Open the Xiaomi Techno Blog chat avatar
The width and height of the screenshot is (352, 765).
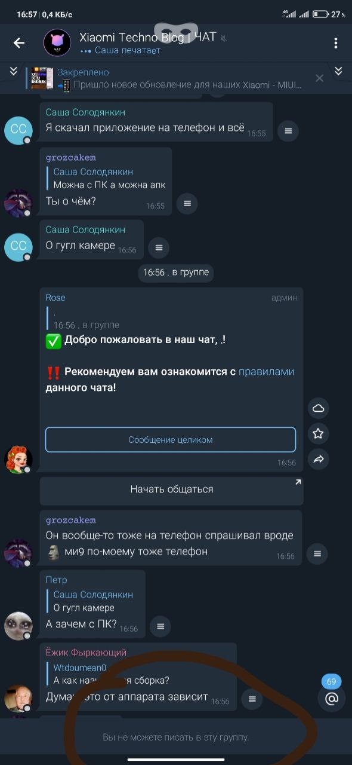[x=58, y=43]
